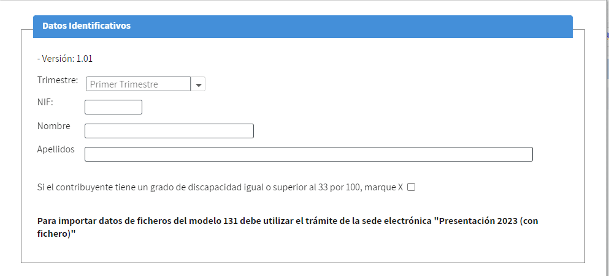The width and height of the screenshot is (609, 276).
Task: Click the word fichero)" on the last line
Action: click(56, 234)
